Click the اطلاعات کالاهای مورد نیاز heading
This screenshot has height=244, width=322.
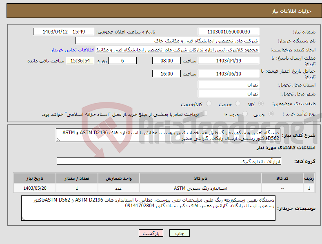[x=286, y=148]
